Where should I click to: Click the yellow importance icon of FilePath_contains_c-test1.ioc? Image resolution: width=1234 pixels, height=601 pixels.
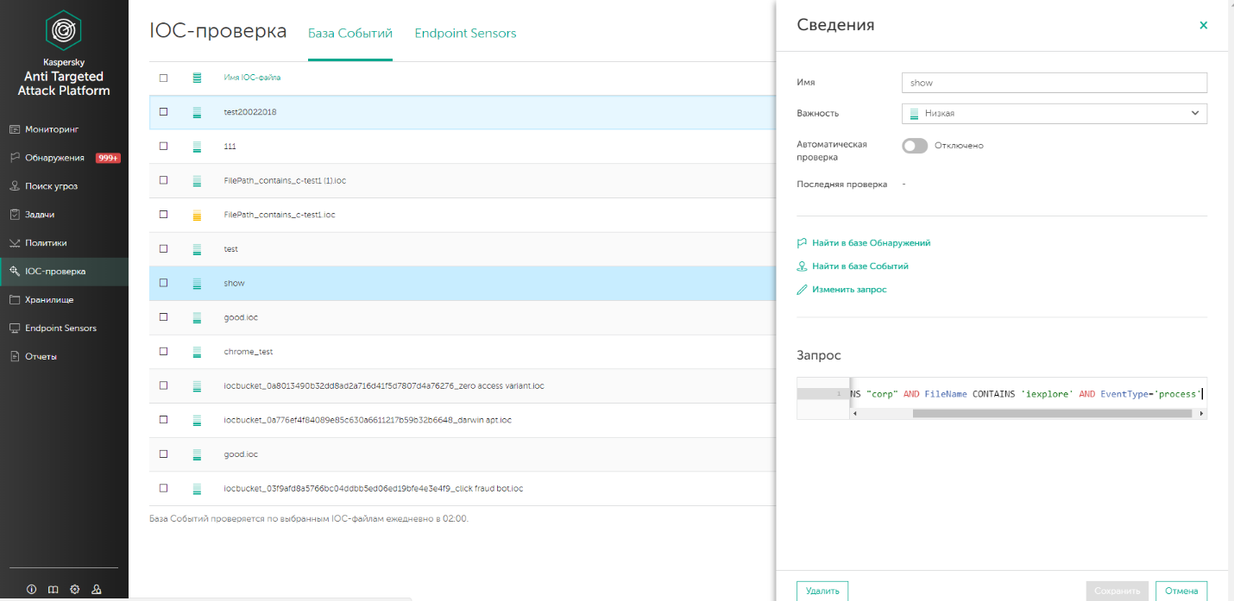click(197, 215)
